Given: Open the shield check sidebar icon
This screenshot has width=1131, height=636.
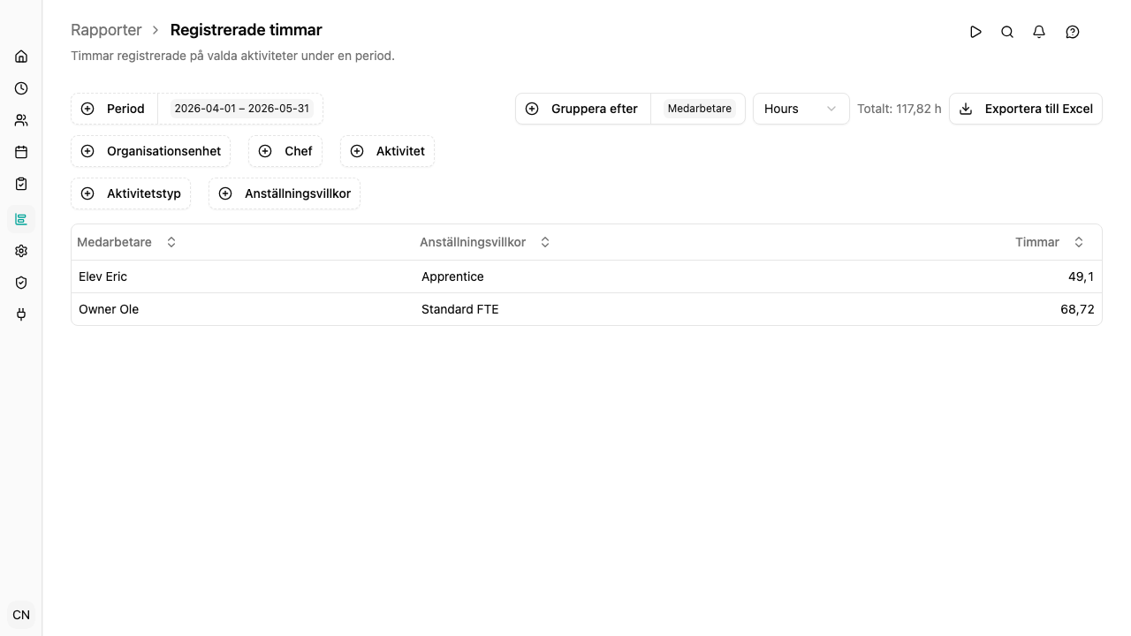Looking at the screenshot, I should point(21,283).
